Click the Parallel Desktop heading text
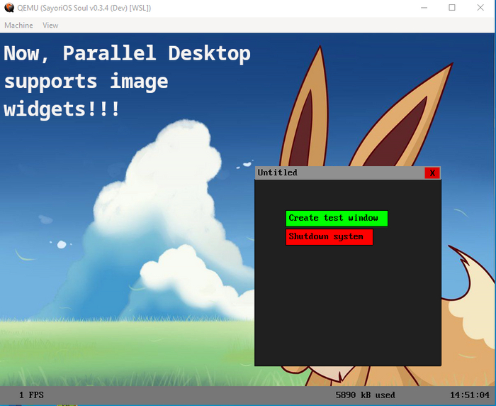Screen dimensions: 496x406 [127, 81]
